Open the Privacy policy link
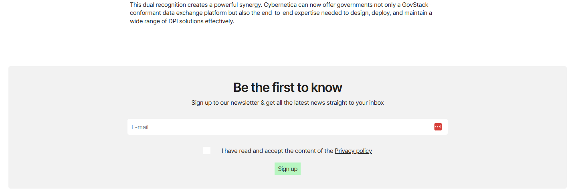This screenshot has width=572, height=193. 353,151
